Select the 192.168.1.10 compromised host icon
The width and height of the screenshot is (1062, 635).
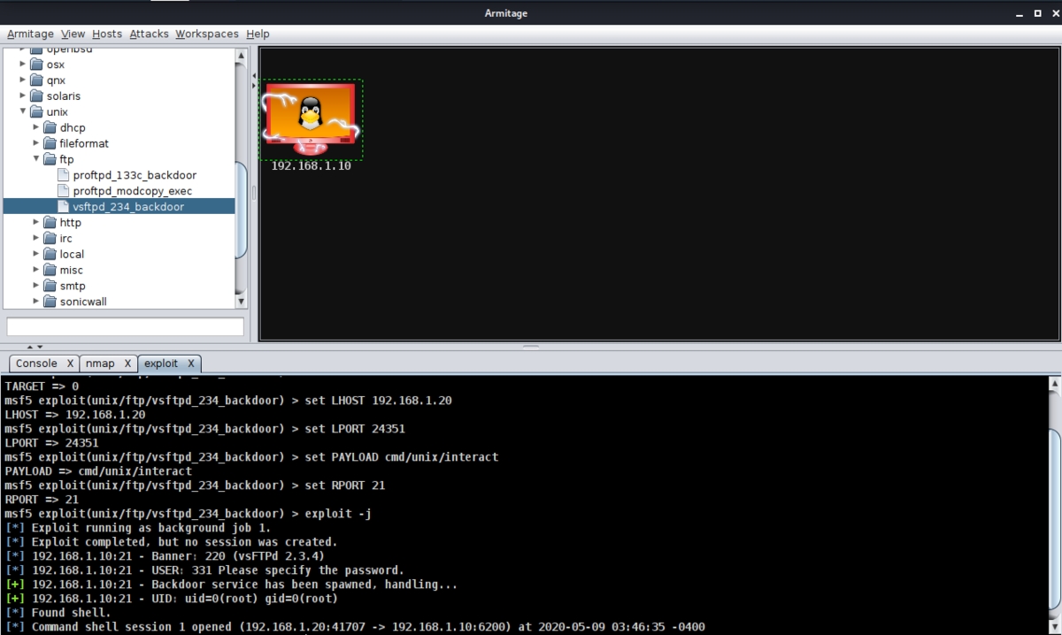coord(310,119)
